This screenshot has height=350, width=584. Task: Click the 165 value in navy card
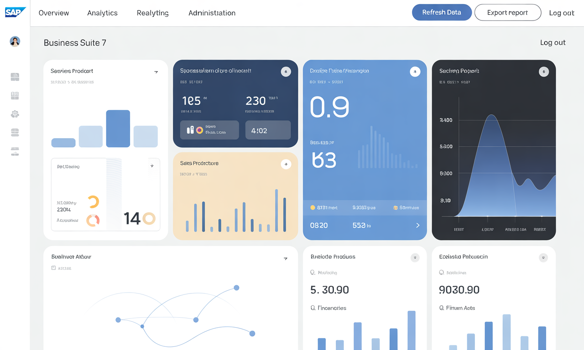coord(192,101)
